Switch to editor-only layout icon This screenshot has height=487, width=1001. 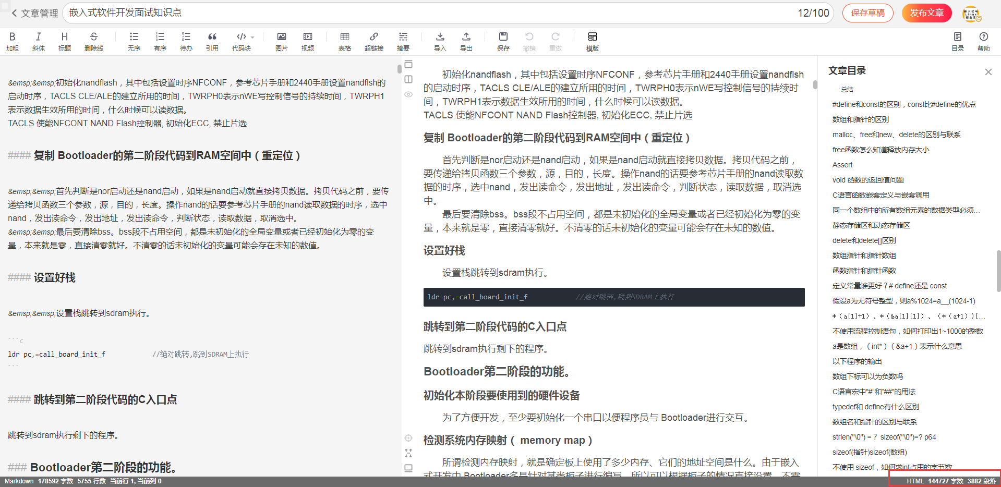coord(408,65)
